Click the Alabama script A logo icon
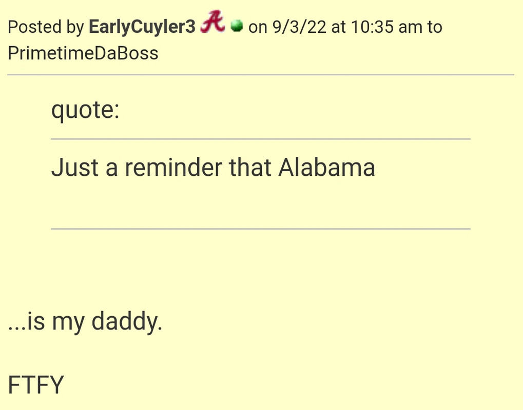This screenshot has height=410, width=523. (213, 22)
